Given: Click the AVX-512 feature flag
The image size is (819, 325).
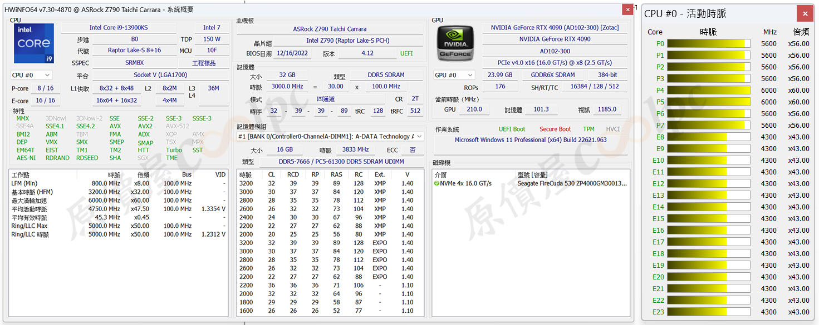Looking at the screenshot, I should tap(178, 126).
